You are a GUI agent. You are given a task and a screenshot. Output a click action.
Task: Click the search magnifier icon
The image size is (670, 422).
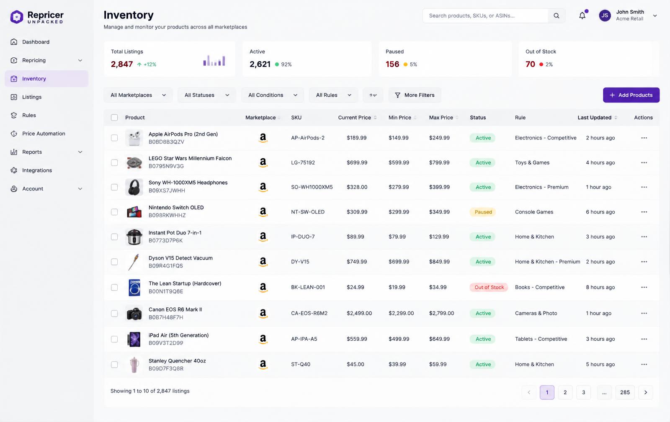[x=557, y=16]
